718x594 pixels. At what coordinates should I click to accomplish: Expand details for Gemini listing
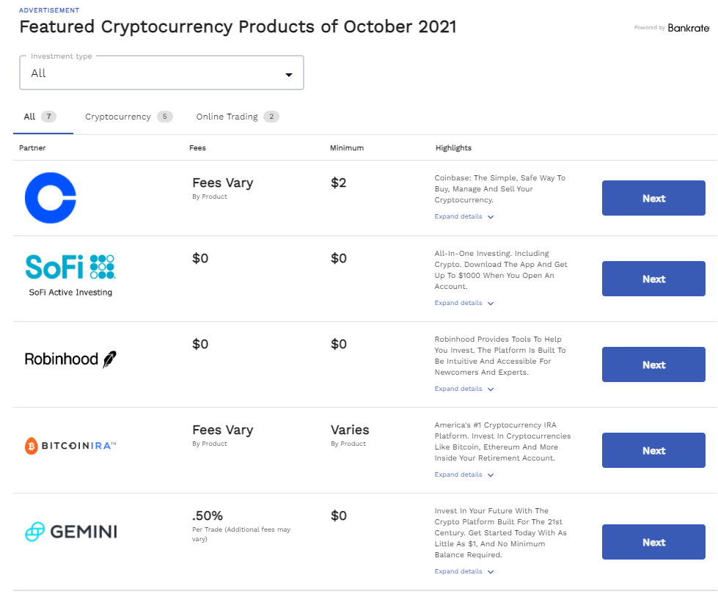click(464, 571)
